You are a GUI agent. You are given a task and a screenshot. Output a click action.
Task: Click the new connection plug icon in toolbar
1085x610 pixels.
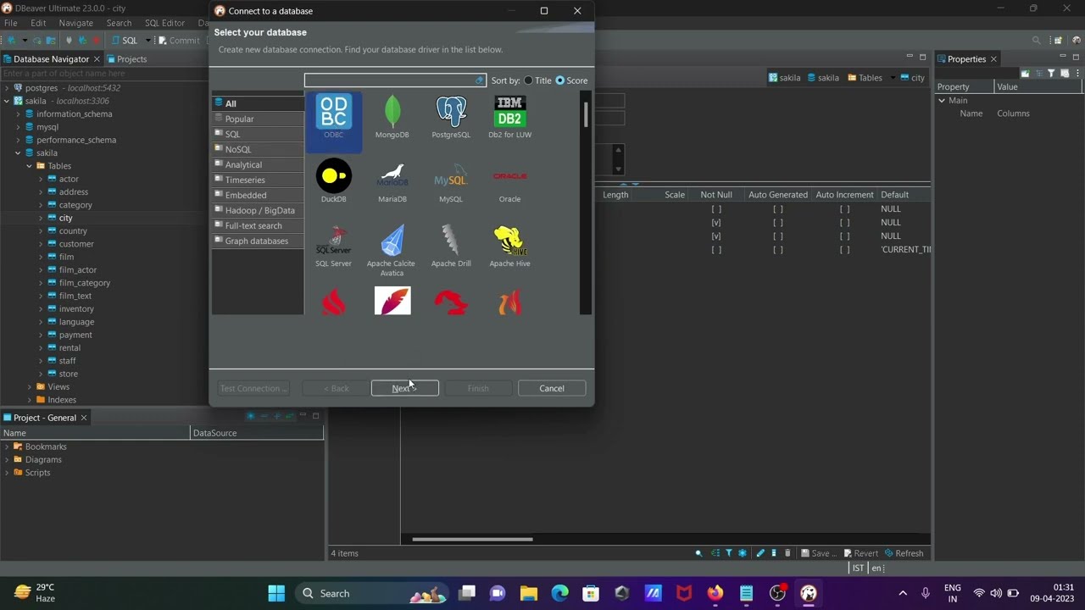[x=9, y=40]
